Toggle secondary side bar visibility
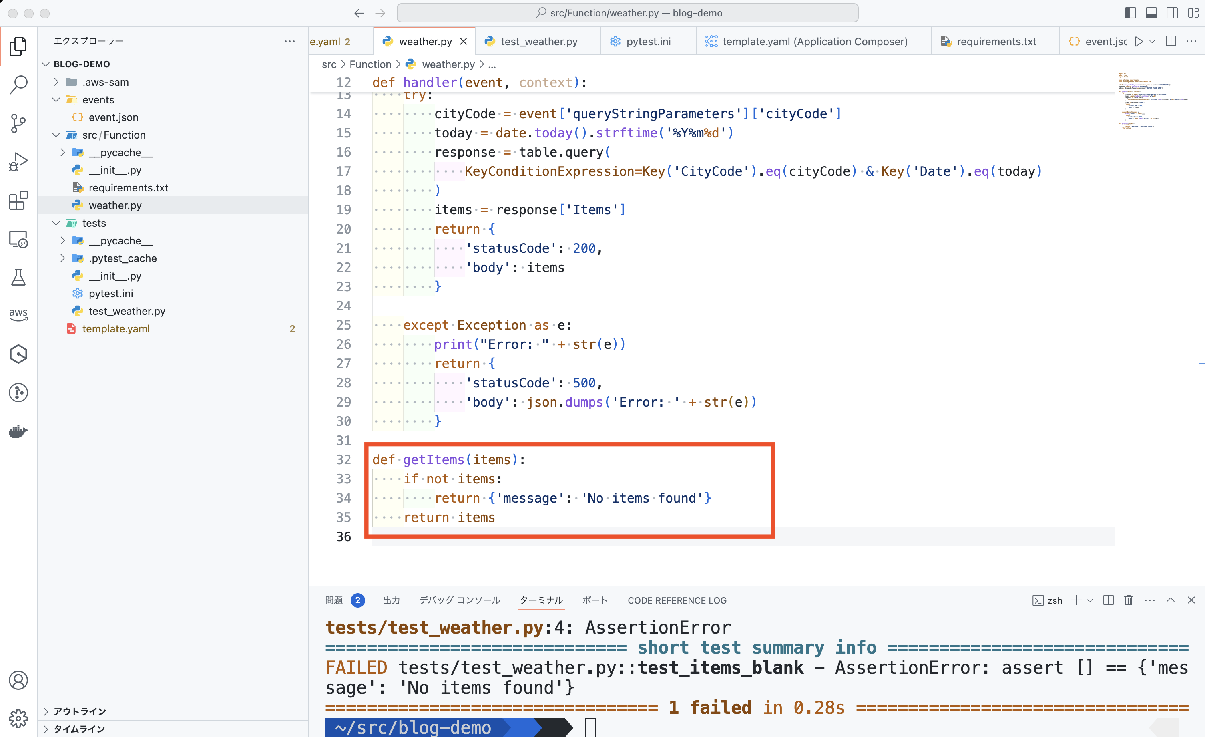The width and height of the screenshot is (1205, 737). tap(1172, 13)
